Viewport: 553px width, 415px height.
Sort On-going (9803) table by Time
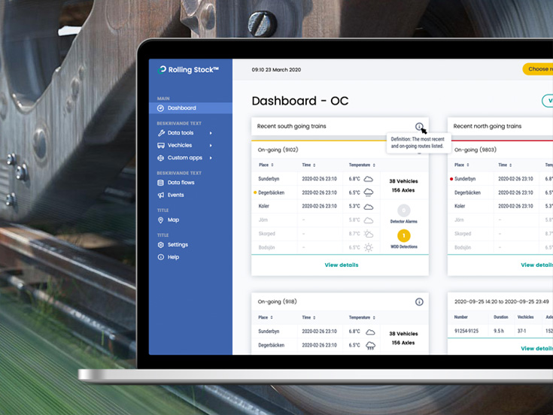pos(505,165)
